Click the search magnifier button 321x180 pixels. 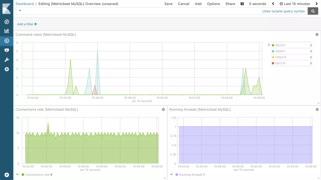click(313, 11)
